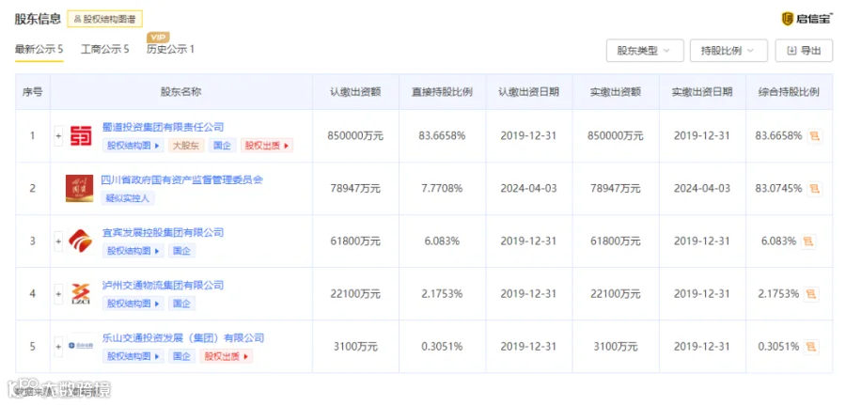Open 股权出质 tag for 蜀道投资集团
This screenshot has width=846, height=405.
tap(267, 145)
